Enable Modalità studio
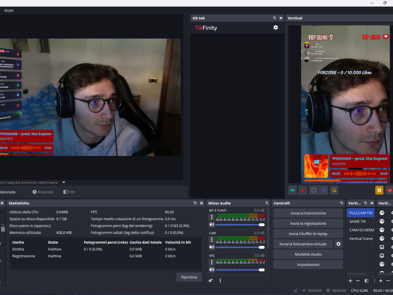Viewport: 393px width, 295px height. [308, 254]
